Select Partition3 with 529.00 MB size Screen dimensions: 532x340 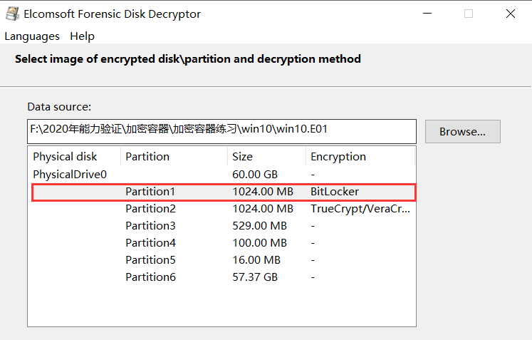click(150, 226)
